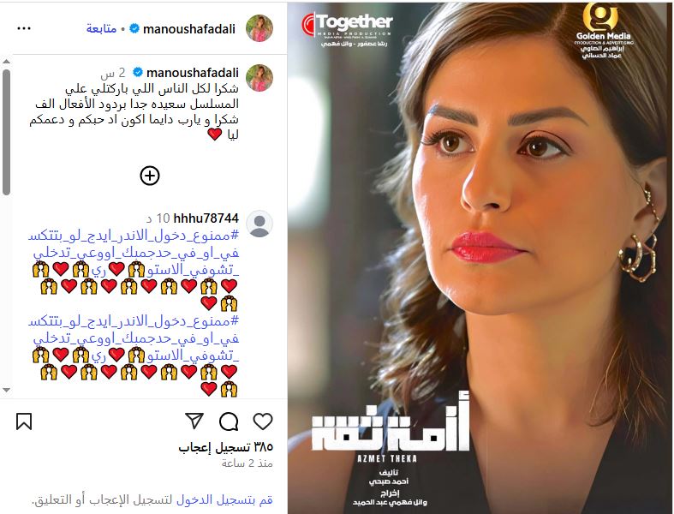Load more comments with plus circle icon
Screen dimensions: 674x514
[150, 176]
